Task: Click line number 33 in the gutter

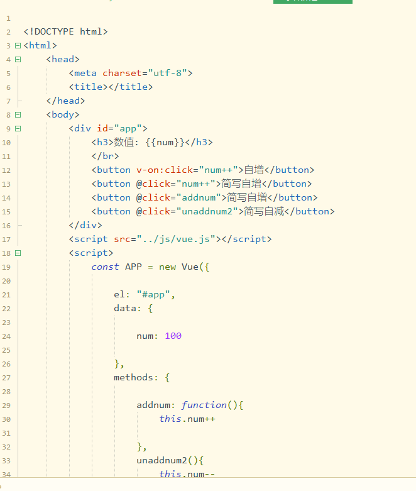Action: point(6,461)
